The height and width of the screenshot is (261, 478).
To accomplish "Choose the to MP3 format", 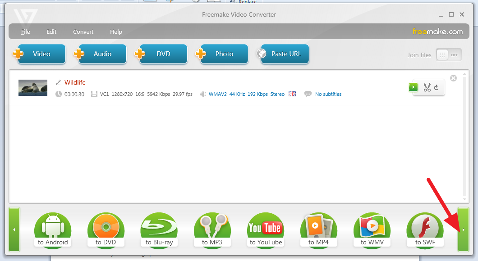I will point(212,230).
